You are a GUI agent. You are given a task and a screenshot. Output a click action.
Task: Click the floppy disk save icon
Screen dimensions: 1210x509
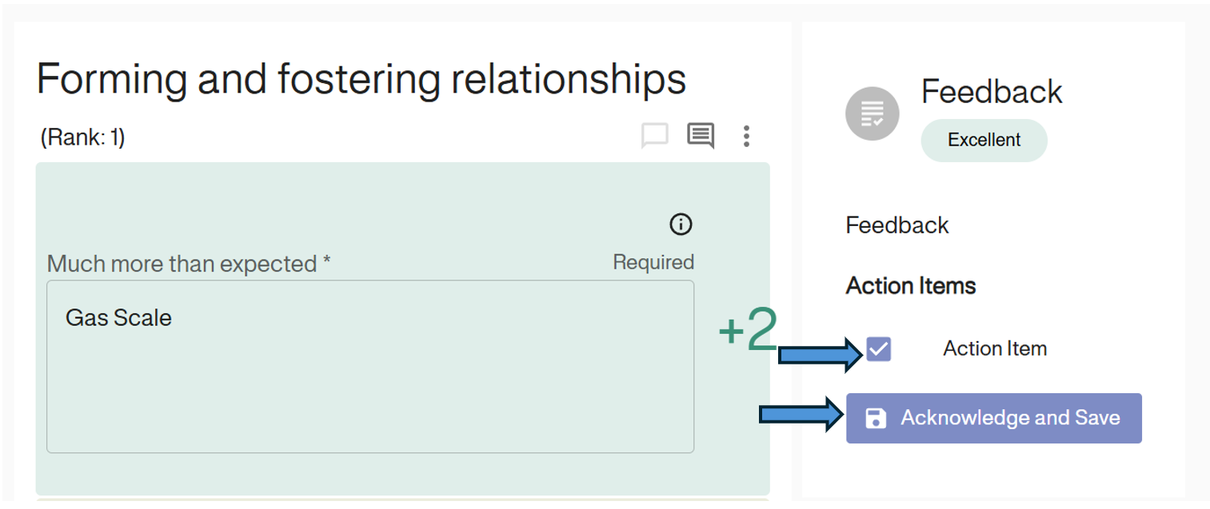tap(876, 418)
